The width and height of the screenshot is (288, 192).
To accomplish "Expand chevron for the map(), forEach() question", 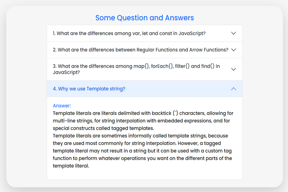I will click(233, 69).
